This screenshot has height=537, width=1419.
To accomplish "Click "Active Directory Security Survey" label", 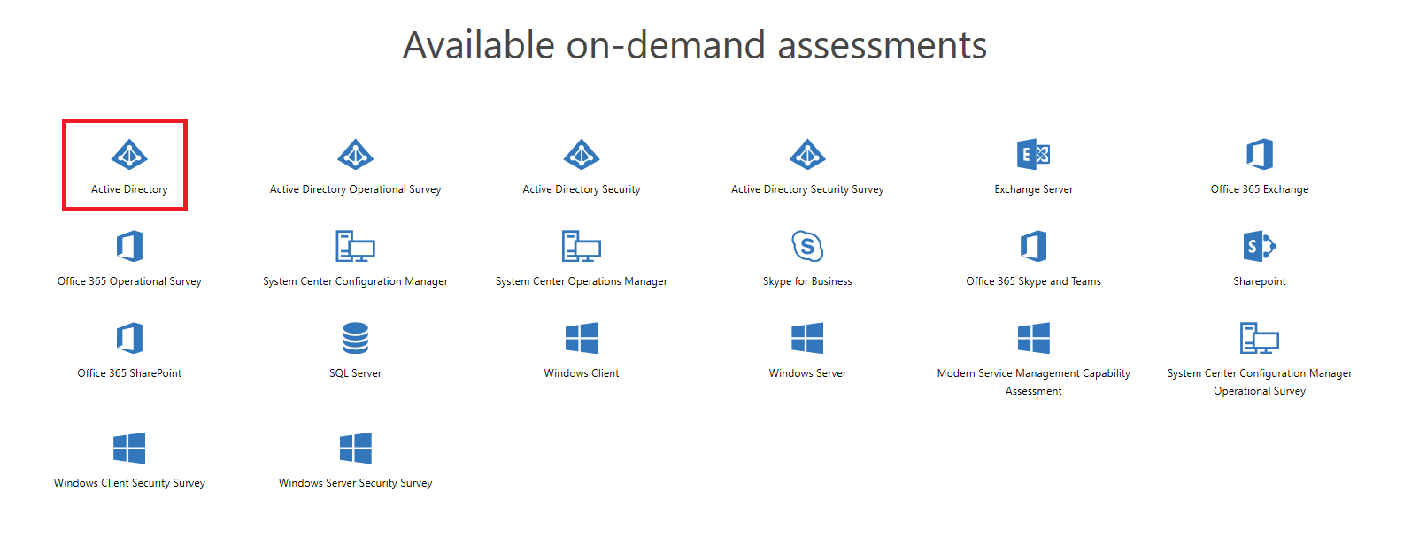I will click(807, 189).
